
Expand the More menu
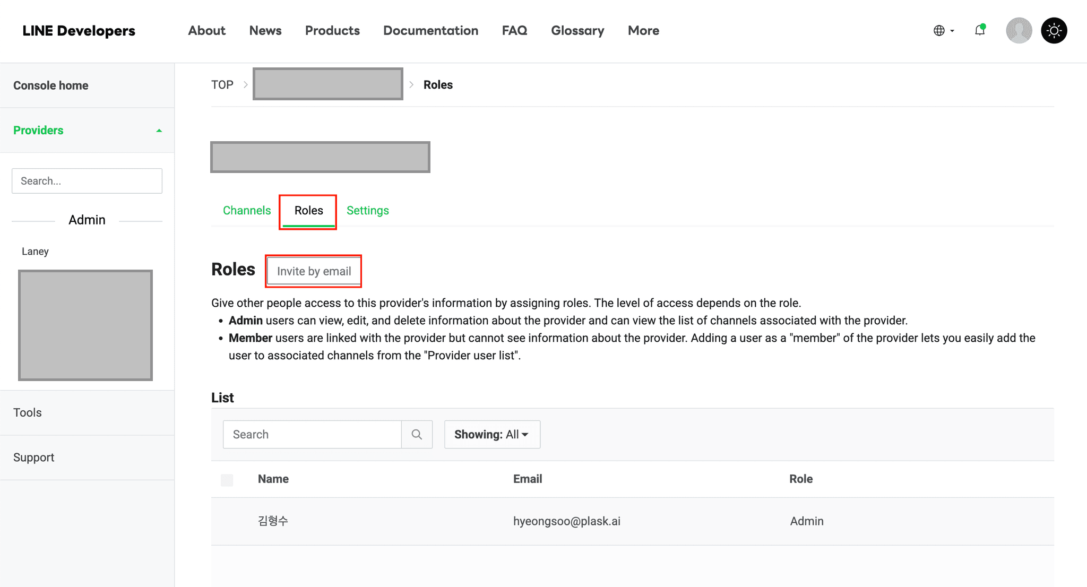click(643, 31)
